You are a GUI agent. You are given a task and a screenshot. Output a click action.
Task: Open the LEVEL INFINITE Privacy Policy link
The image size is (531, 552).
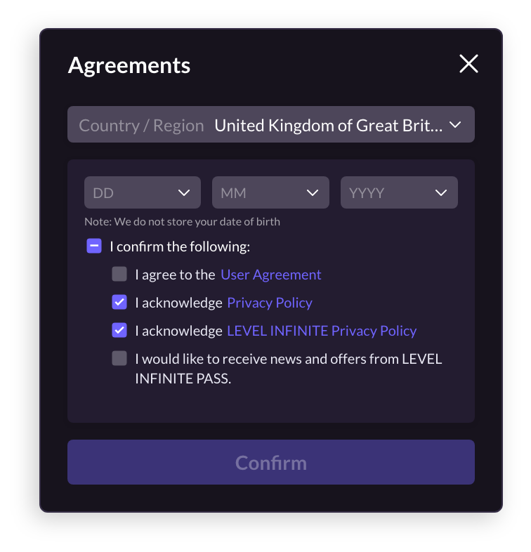[x=322, y=331]
